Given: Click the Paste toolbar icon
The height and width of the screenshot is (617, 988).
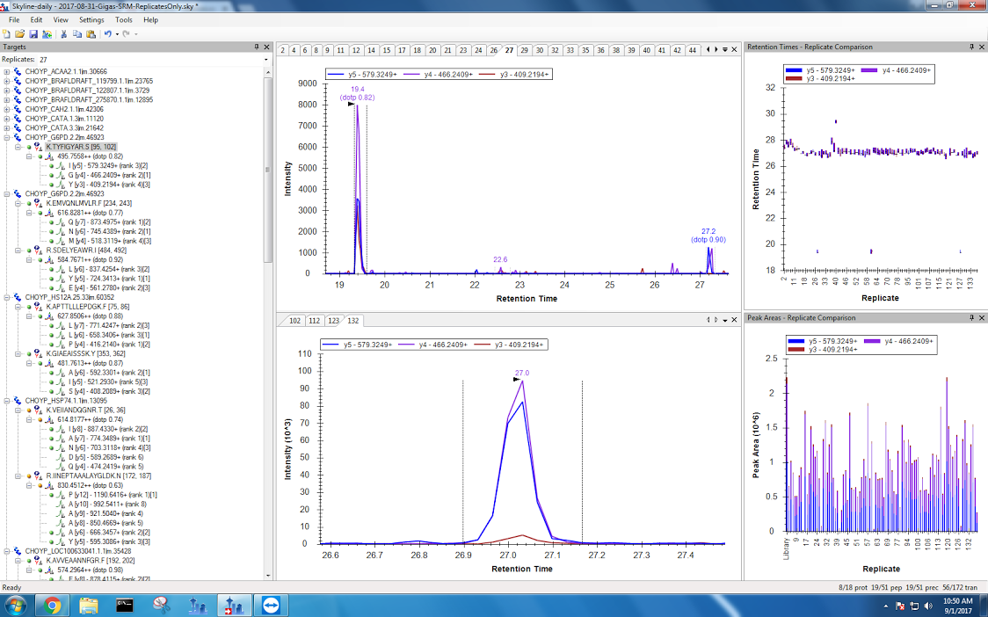Looking at the screenshot, I should click(91, 33).
